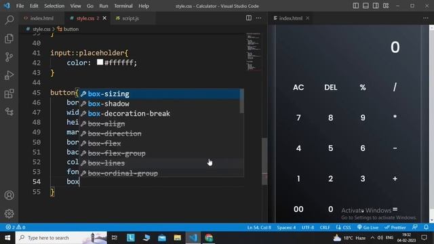Open the Manage gear icon

[x=9, y=213]
